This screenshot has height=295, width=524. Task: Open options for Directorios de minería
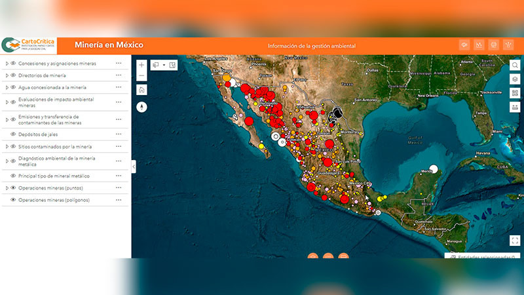click(119, 75)
